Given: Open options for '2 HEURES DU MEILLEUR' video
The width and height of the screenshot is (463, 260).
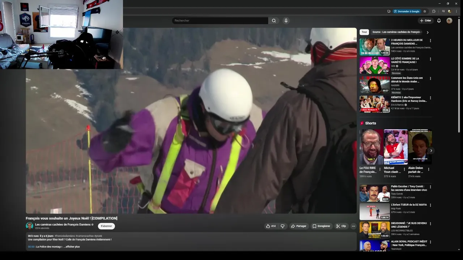Looking at the screenshot, I should point(430,40).
